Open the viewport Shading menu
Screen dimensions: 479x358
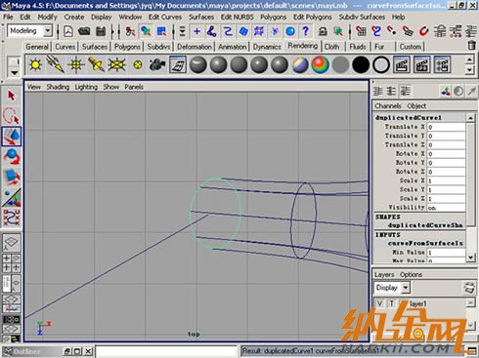(58, 87)
